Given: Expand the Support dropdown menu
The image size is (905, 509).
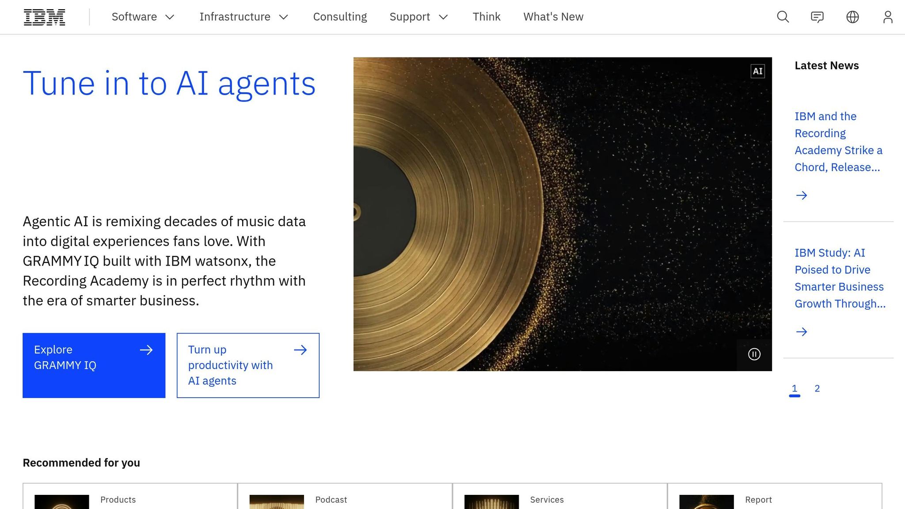Looking at the screenshot, I should [x=418, y=17].
